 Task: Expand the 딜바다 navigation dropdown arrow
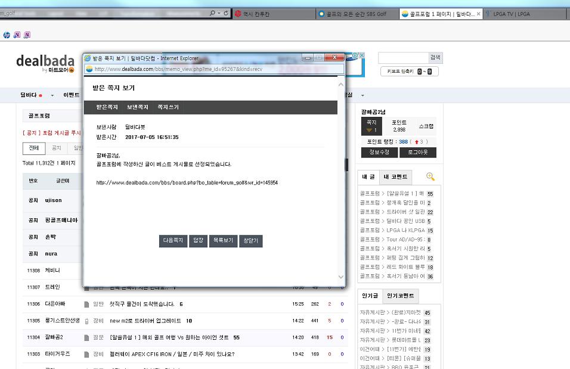tap(52, 95)
